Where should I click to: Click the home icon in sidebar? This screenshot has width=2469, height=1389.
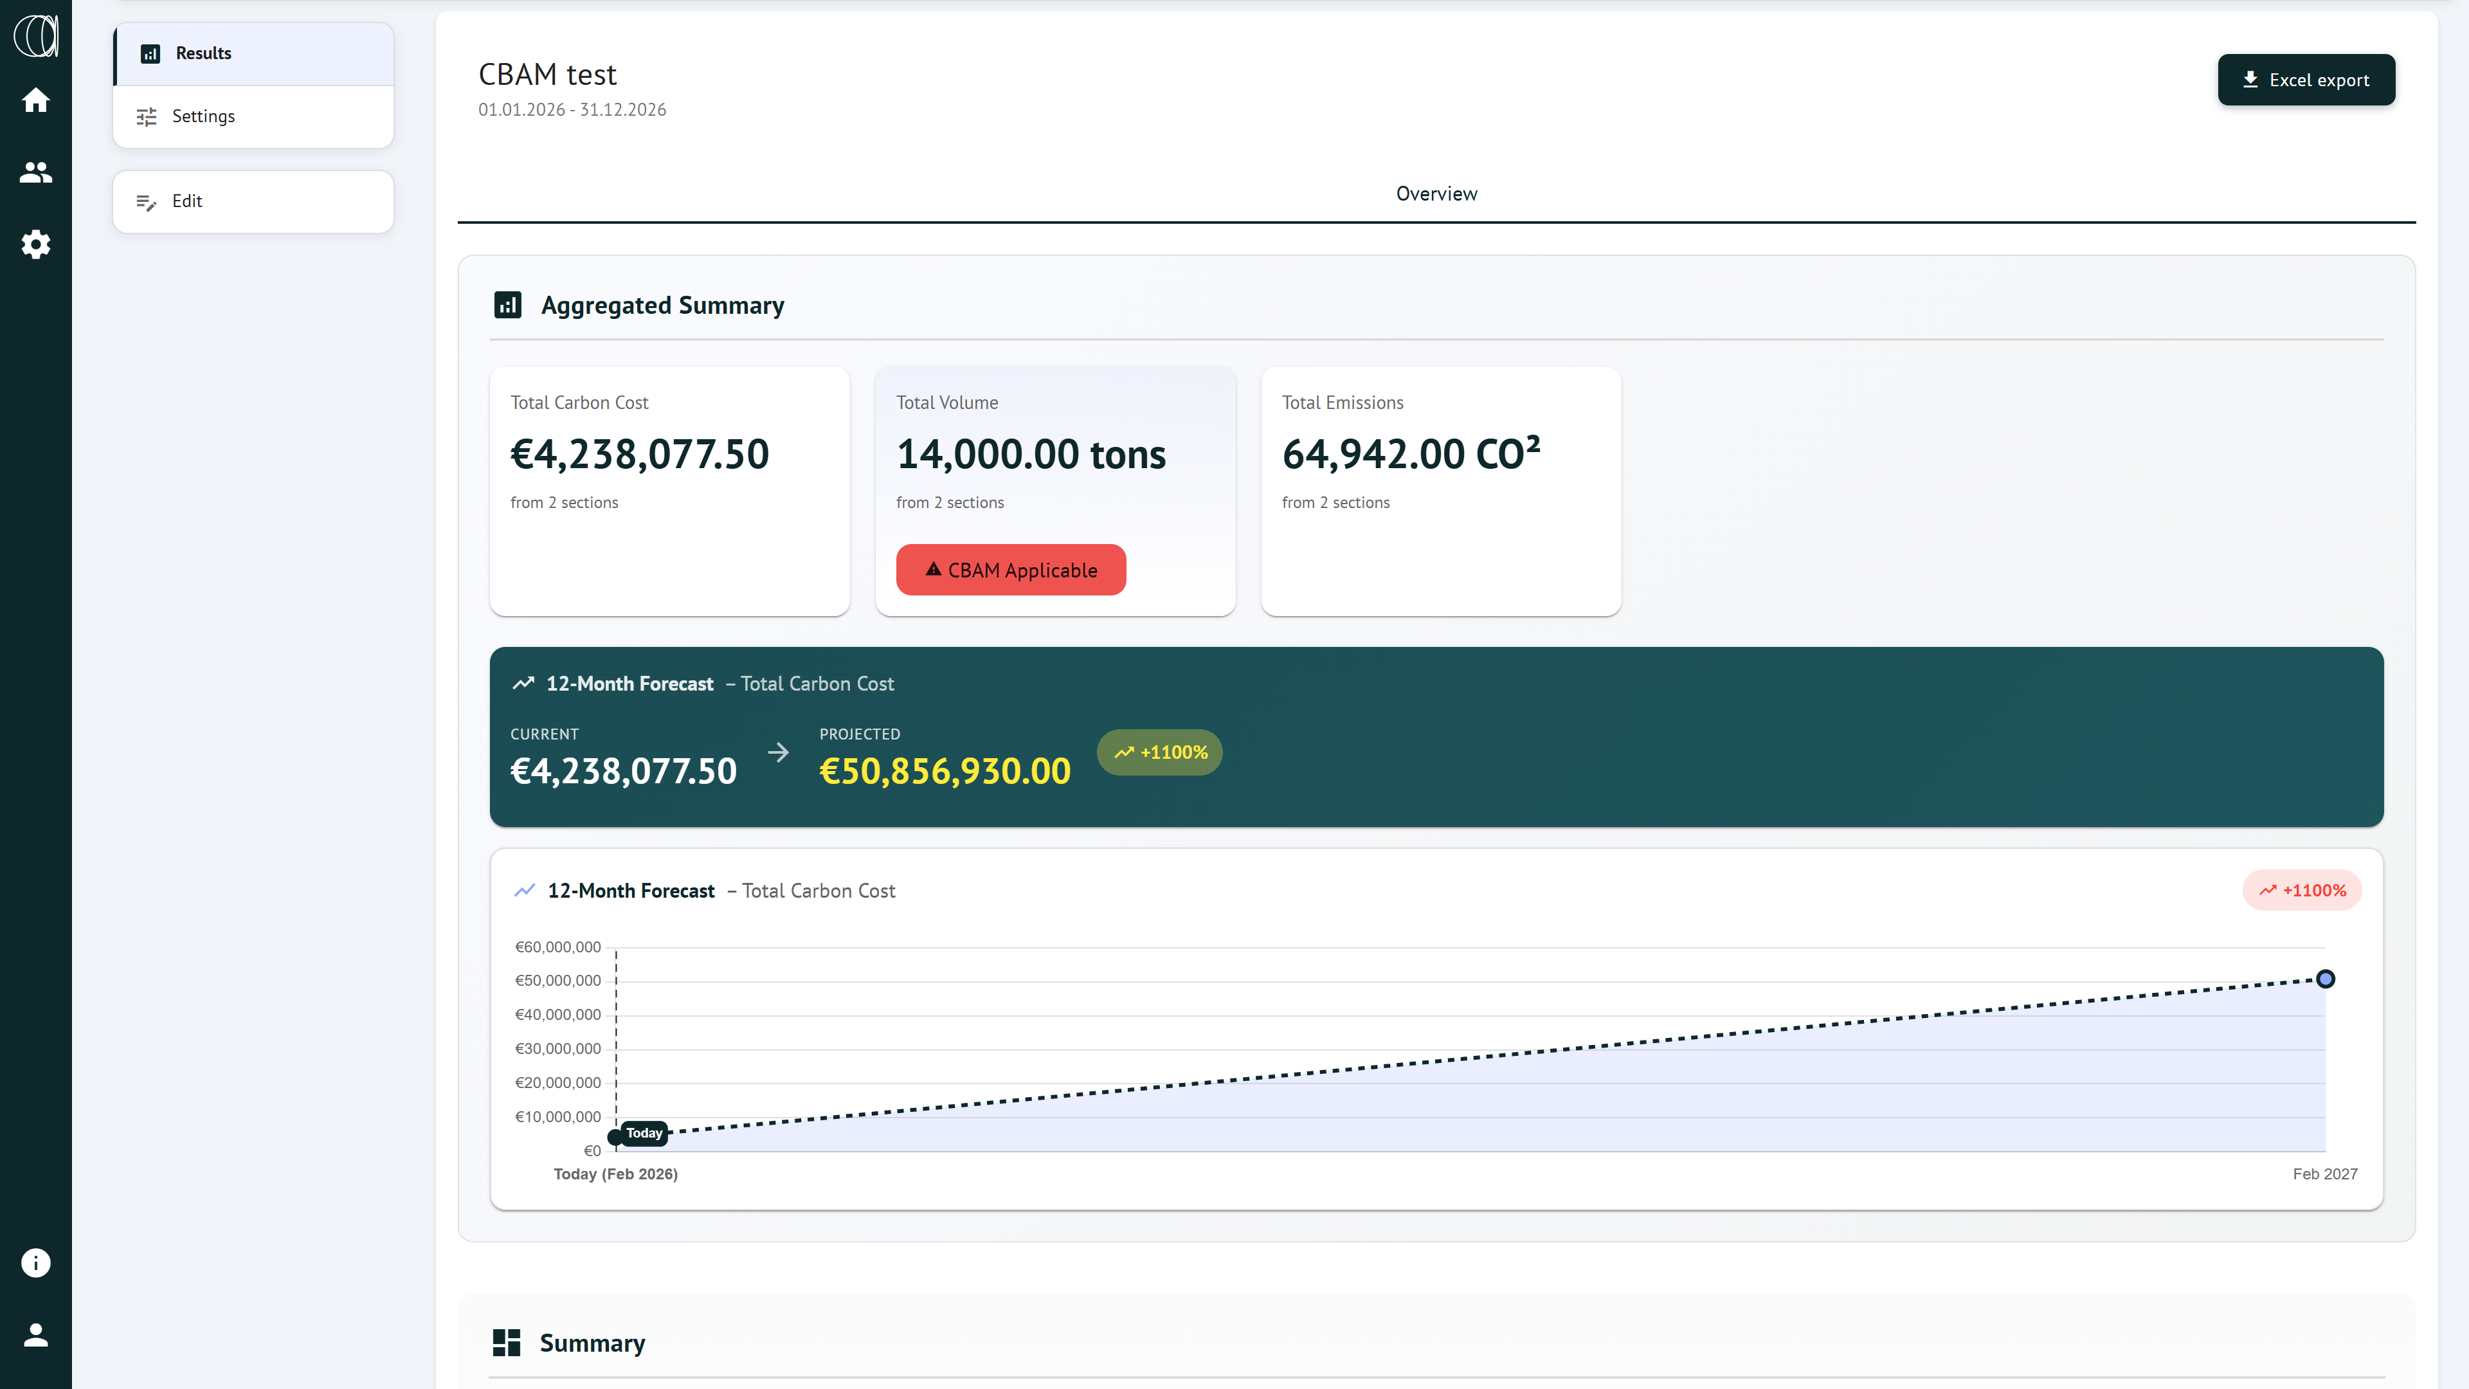[x=35, y=100]
